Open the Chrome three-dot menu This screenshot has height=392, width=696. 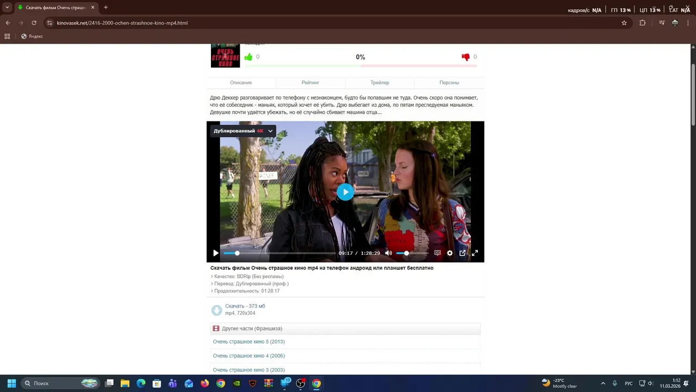point(687,23)
